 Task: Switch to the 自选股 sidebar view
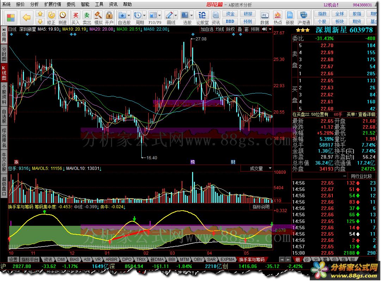click(x=4, y=117)
